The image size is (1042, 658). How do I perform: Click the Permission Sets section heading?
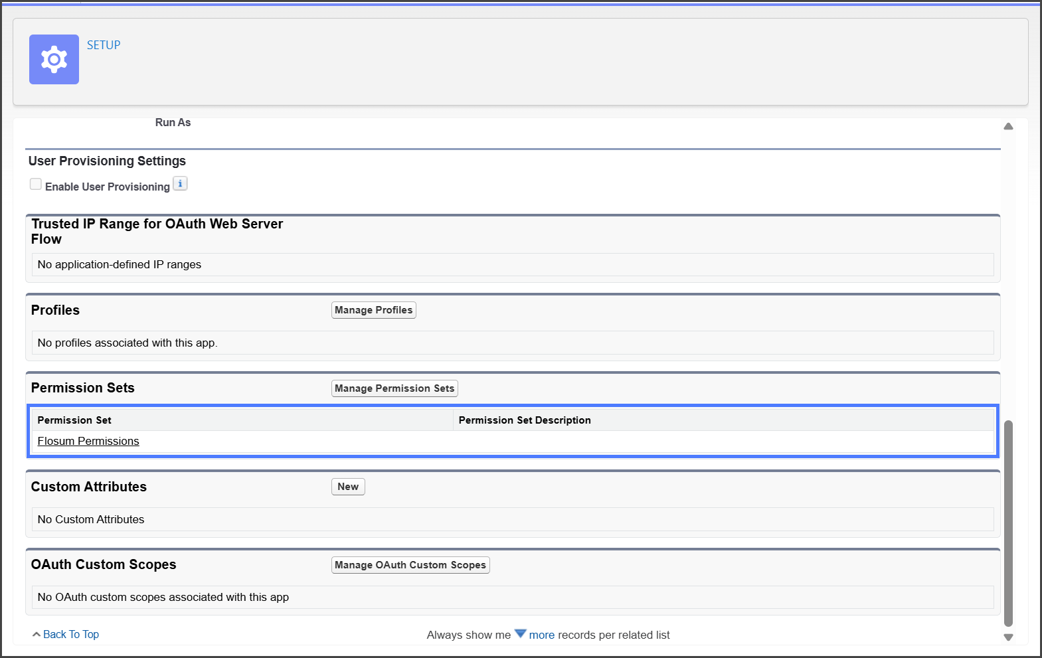(x=83, y=388)
